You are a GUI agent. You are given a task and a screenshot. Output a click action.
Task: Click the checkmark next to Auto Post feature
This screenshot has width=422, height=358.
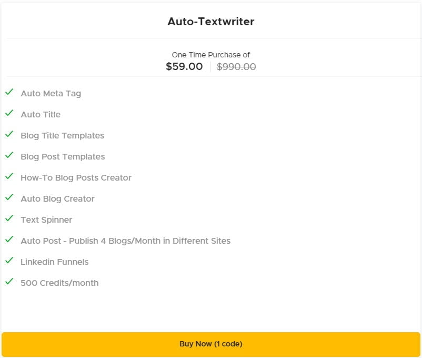coord(9,239)
